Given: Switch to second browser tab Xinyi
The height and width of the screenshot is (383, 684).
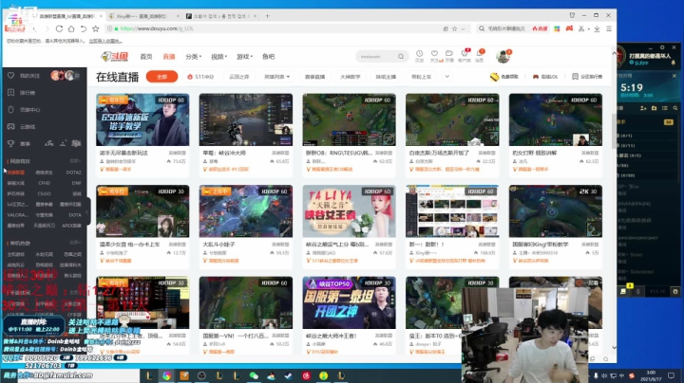Looking at the screenshot, I should [x=142, y=16].
